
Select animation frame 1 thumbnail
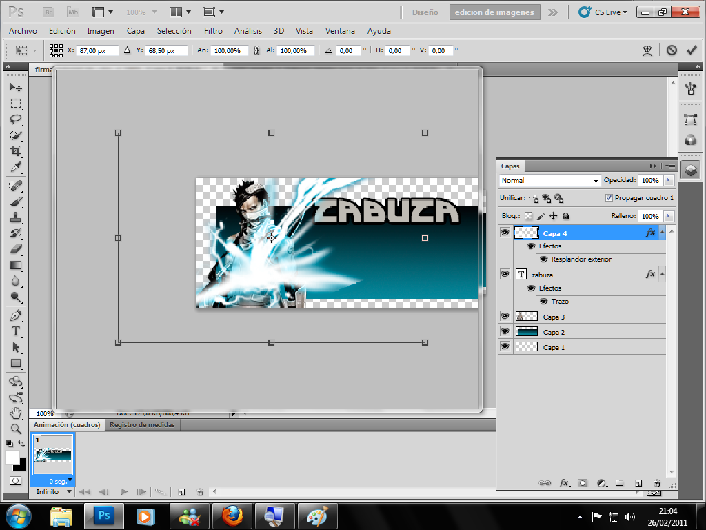52,454
